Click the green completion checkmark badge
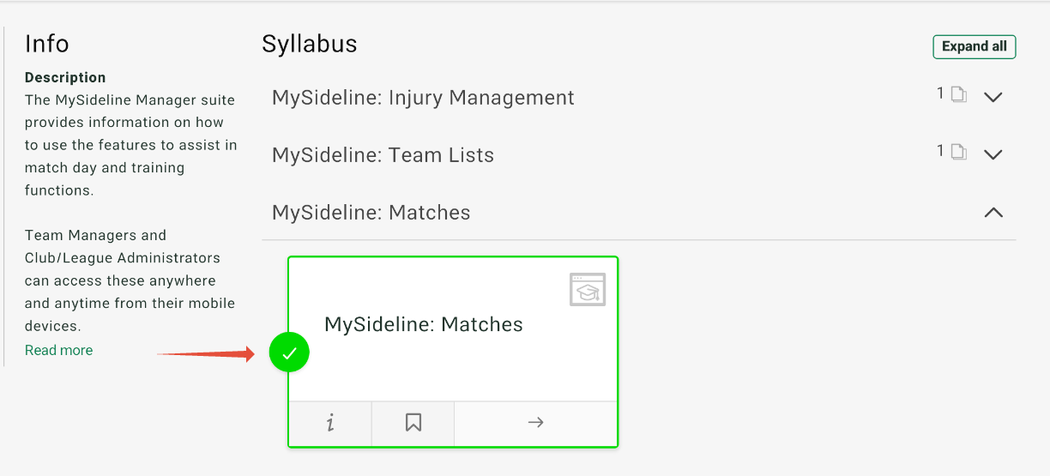Image resolution: width=1050 pixels, height=476 pixels. click(x=289, y=352)
